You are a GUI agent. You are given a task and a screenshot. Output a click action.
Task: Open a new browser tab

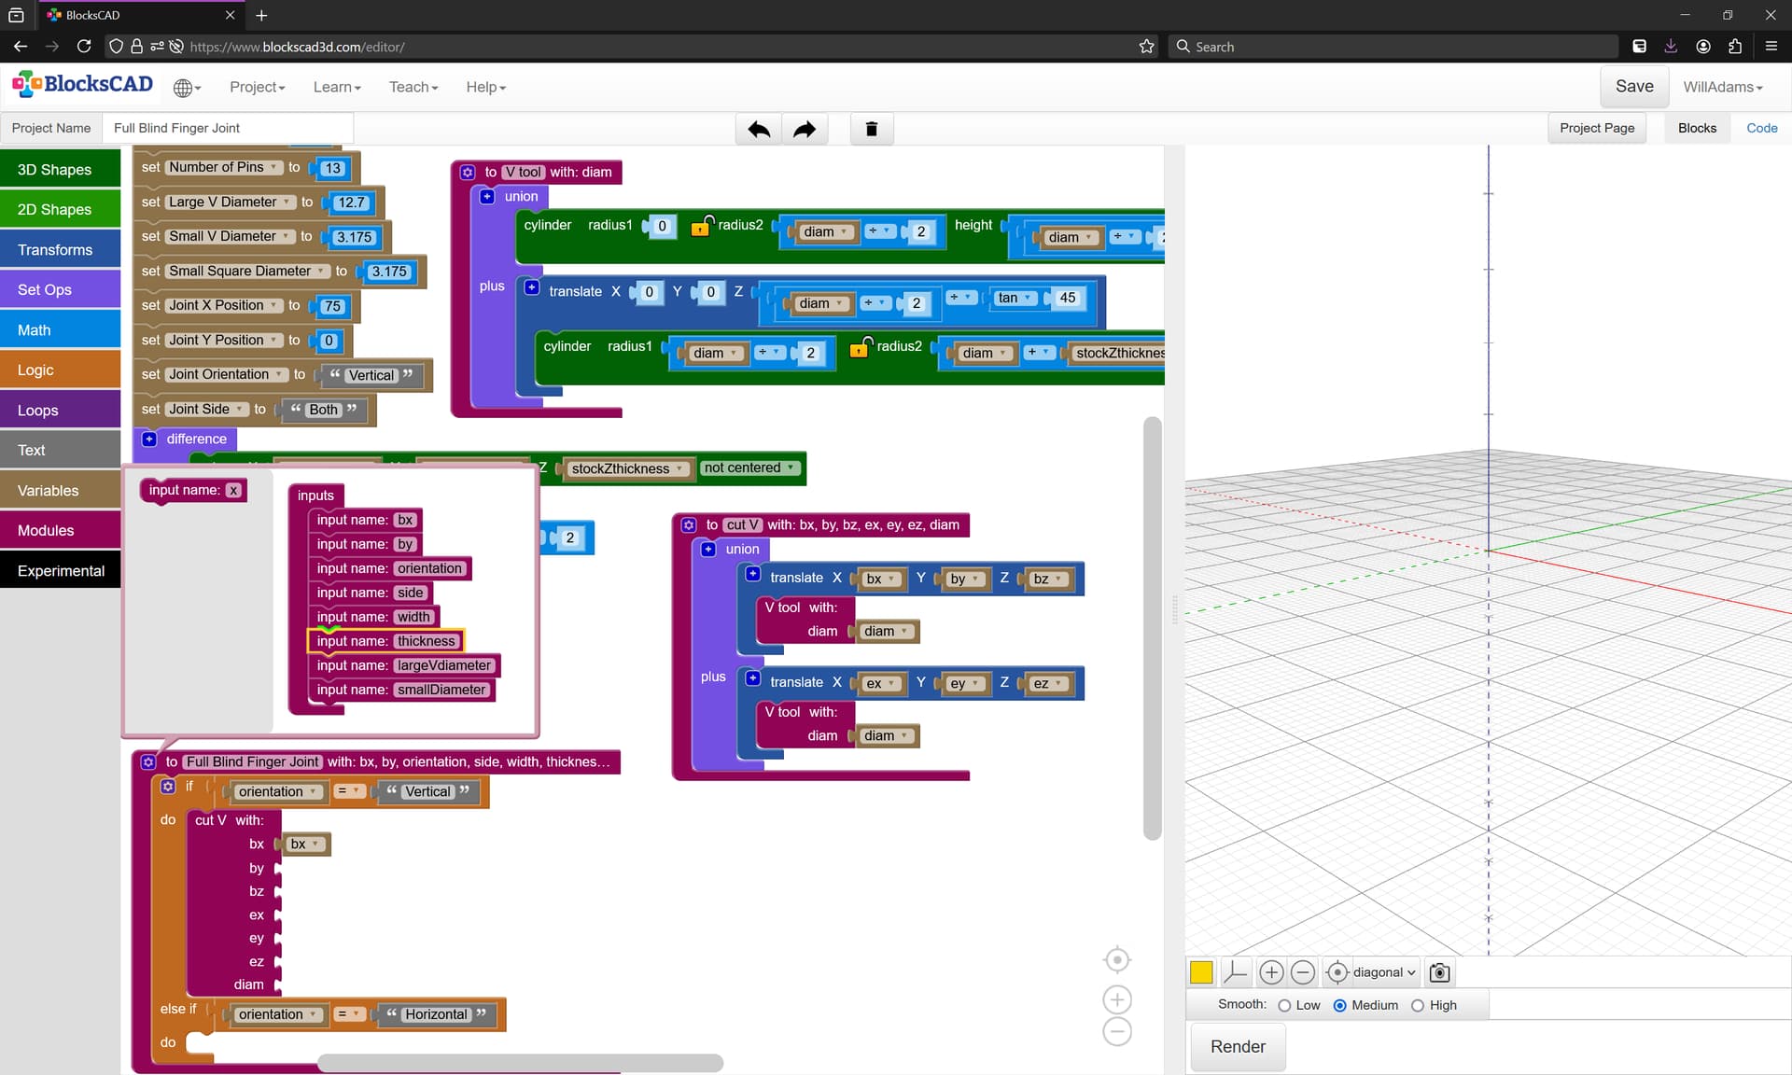point(261,15)
